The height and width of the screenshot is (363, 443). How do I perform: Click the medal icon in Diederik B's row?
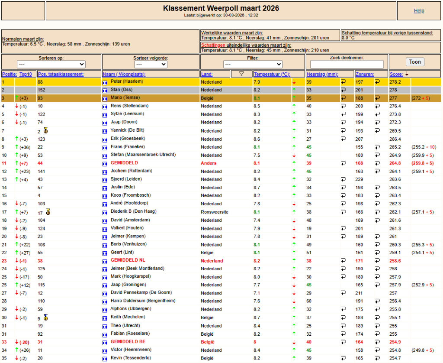(x=48, y=212)
